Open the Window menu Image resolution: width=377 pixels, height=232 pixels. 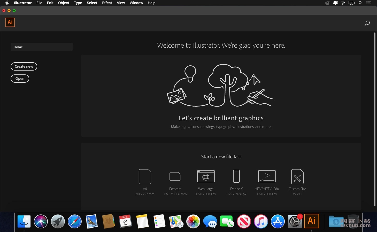(x=136, y=3)
